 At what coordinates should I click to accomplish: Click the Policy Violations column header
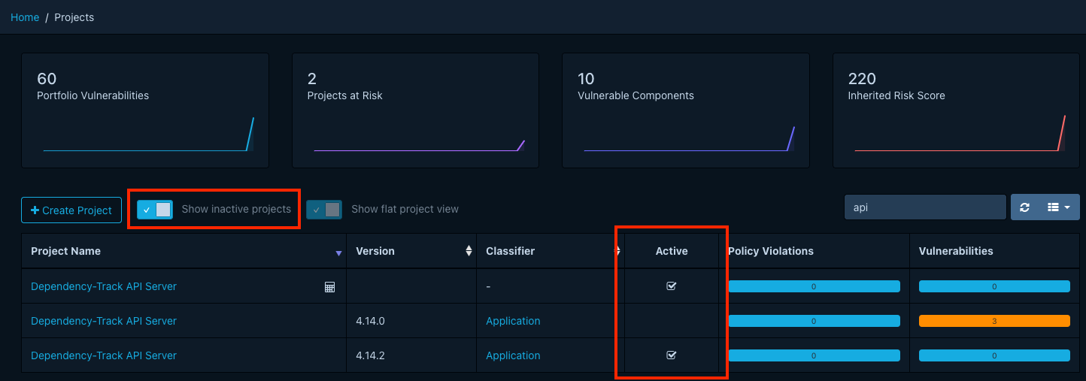pyautogui.click(x=814, y=251)
